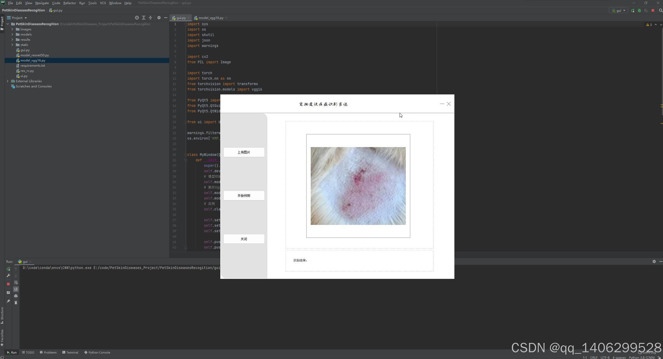The height and width of the screenshot is (359, 663).
Task: Toggle scroll to end in Run console
Action: (16, 289)
